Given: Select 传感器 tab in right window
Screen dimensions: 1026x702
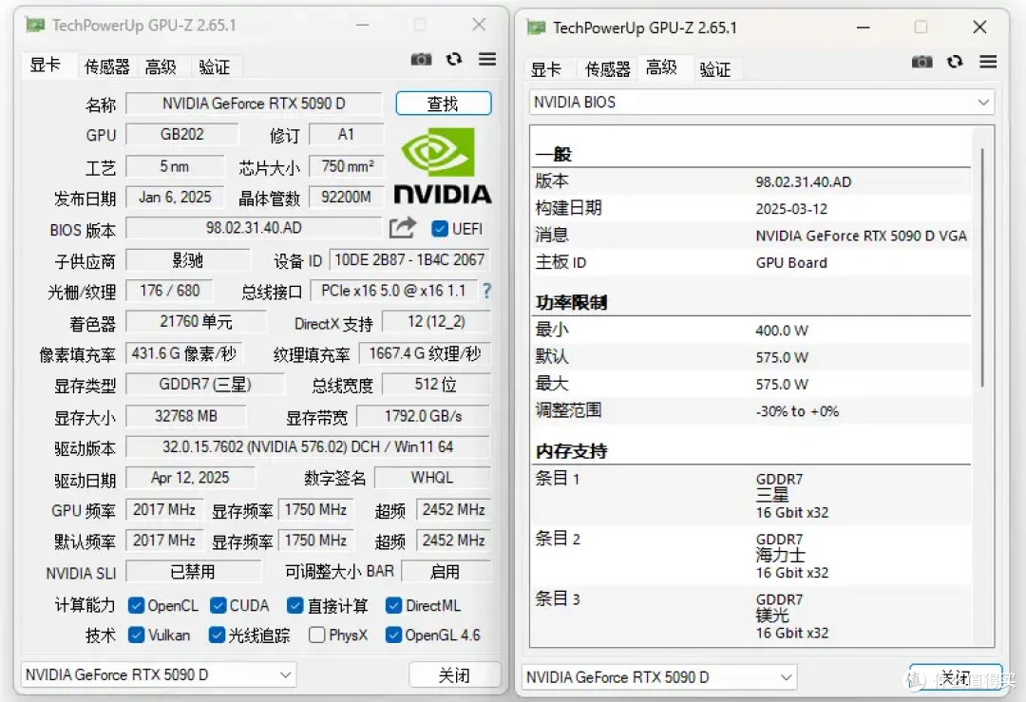Looking at the screenshot, I should pyautogui.click(x=607, y=69).
